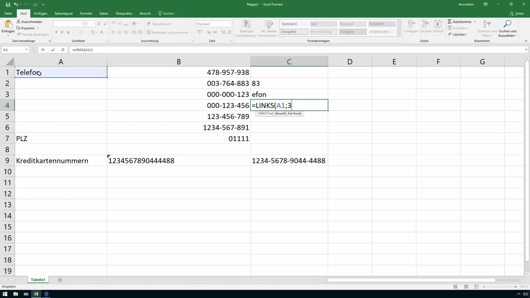Select the Gut cell style
The image size is (530, 298).
coord(323,24)
